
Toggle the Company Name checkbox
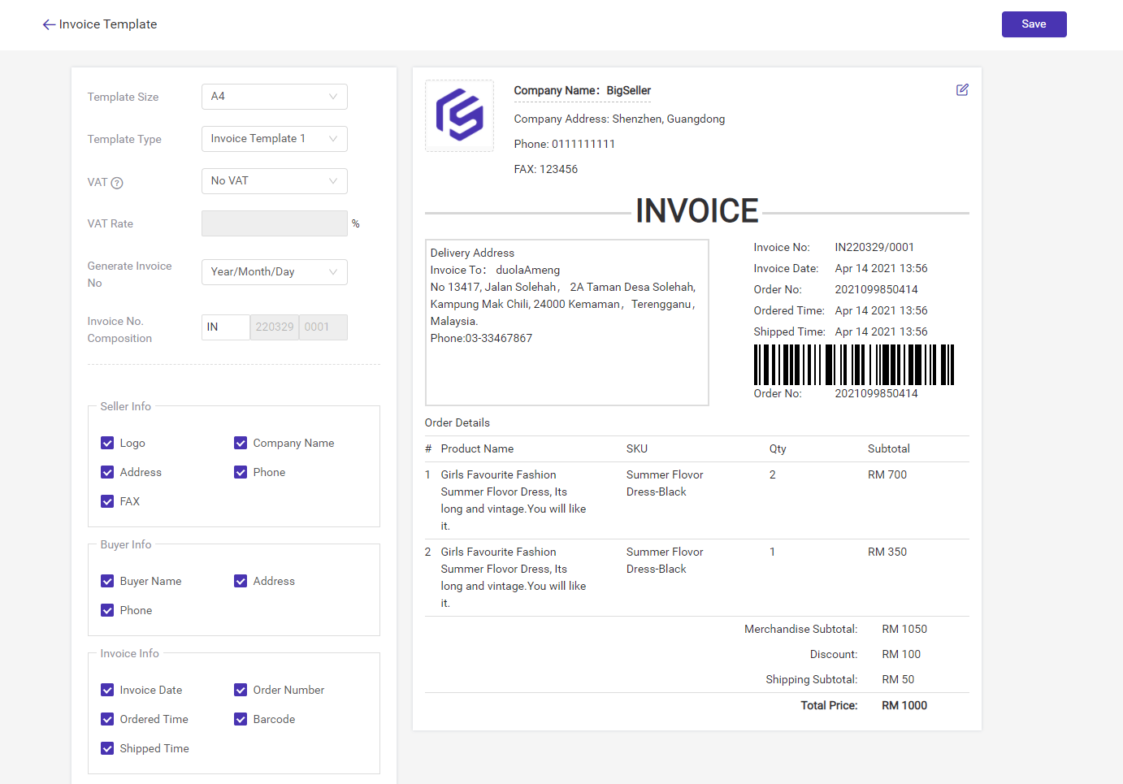pyautogui.click(x=241, y=443)
